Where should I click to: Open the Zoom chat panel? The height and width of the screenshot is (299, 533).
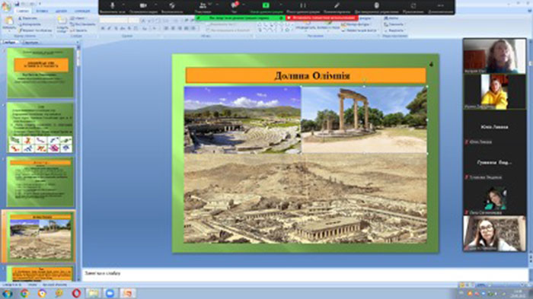[235, 5]
